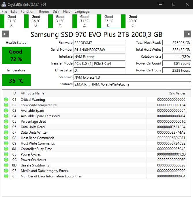Click status indicator for Data Units Written
Image resolution: width=193 pixels, height=197 pixels.
[6, 132]
